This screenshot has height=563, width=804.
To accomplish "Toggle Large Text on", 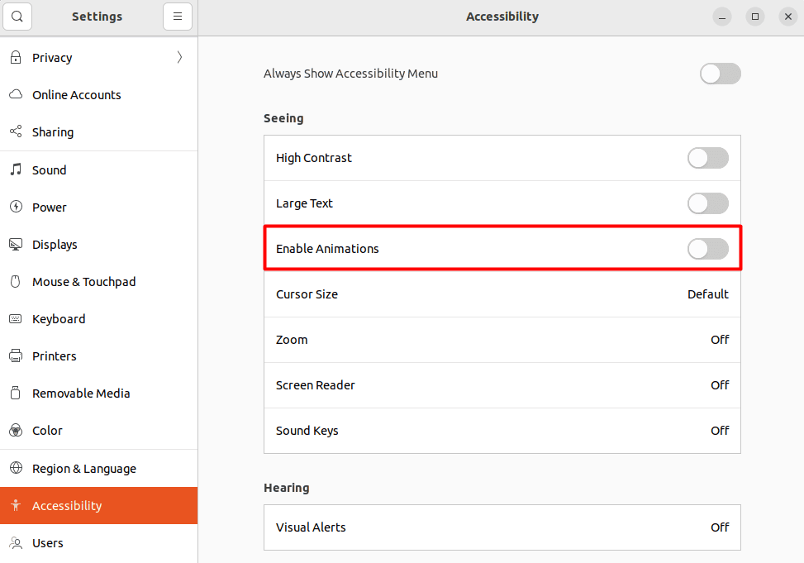I will [x=707, y=203].
